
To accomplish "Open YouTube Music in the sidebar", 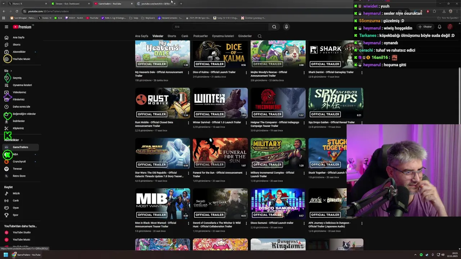I will (22, 59).
